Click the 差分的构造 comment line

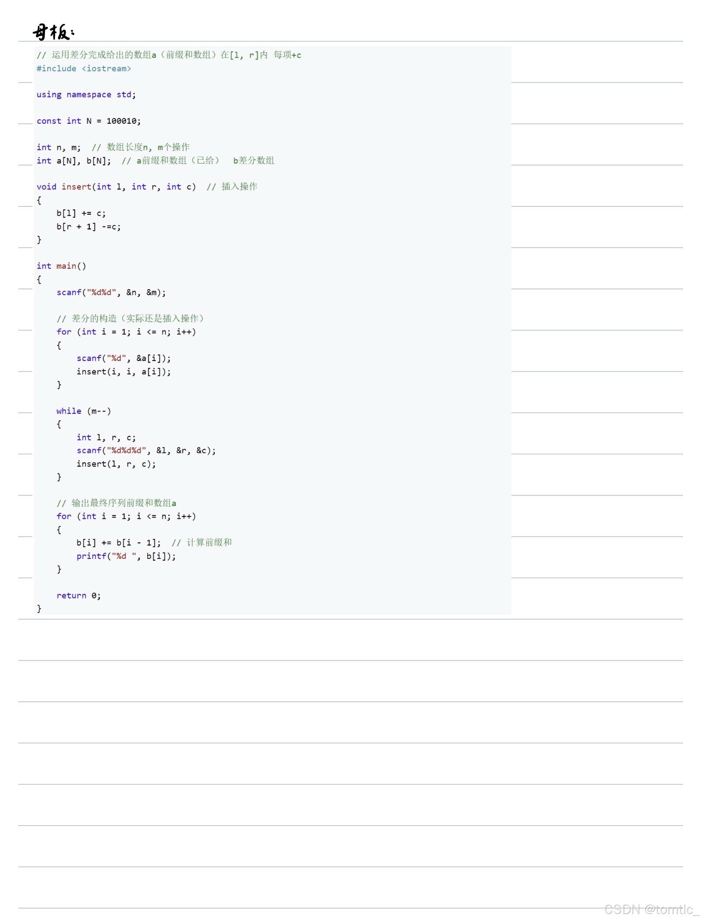131,318
